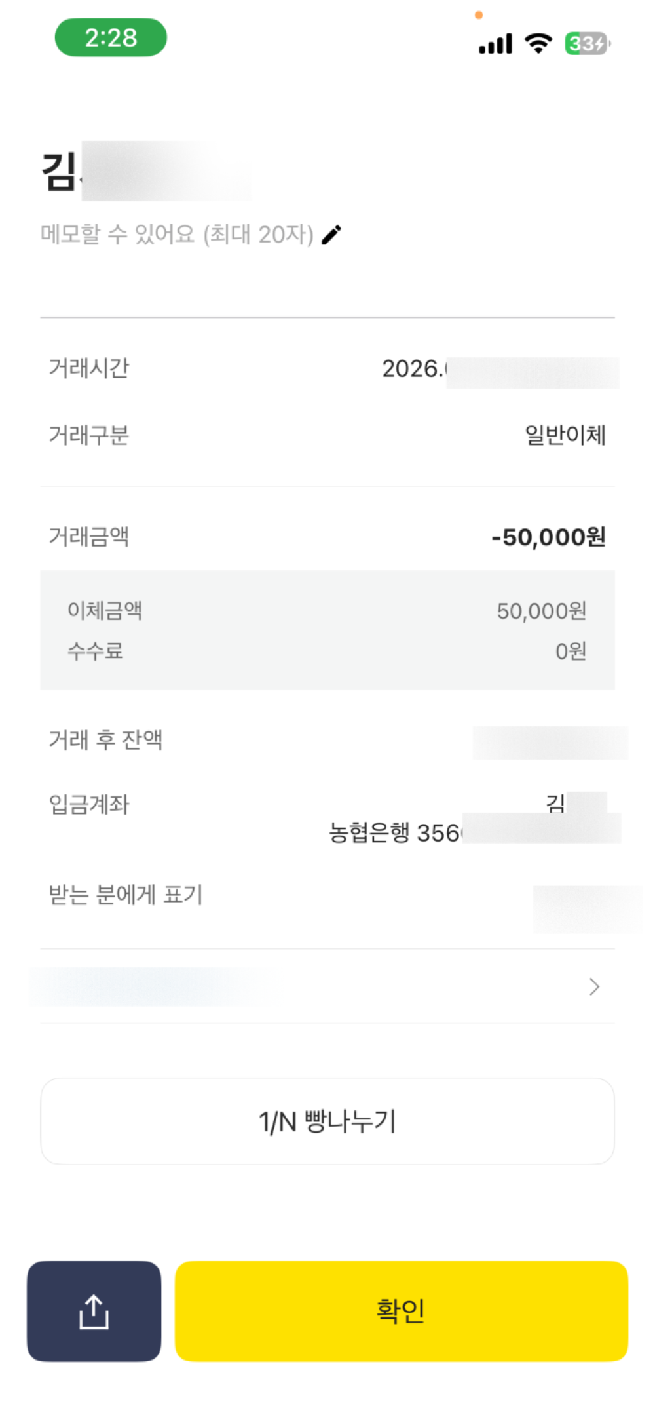Tap the Wi-Fi status icon
The width and height of the screenshot is (655, 1419).
click(x=538, y=43)
